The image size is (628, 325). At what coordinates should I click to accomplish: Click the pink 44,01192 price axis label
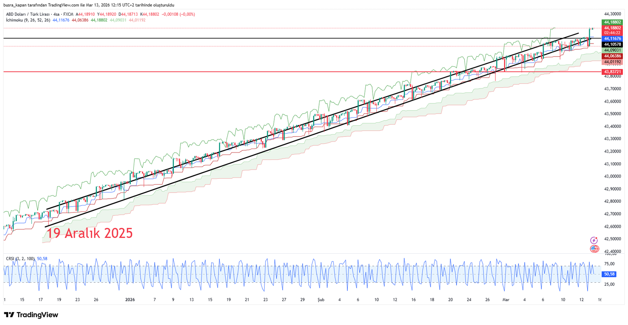(x=612, y=62)
